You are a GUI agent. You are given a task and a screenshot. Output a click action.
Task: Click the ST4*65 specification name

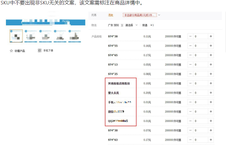tap(113, 55)
